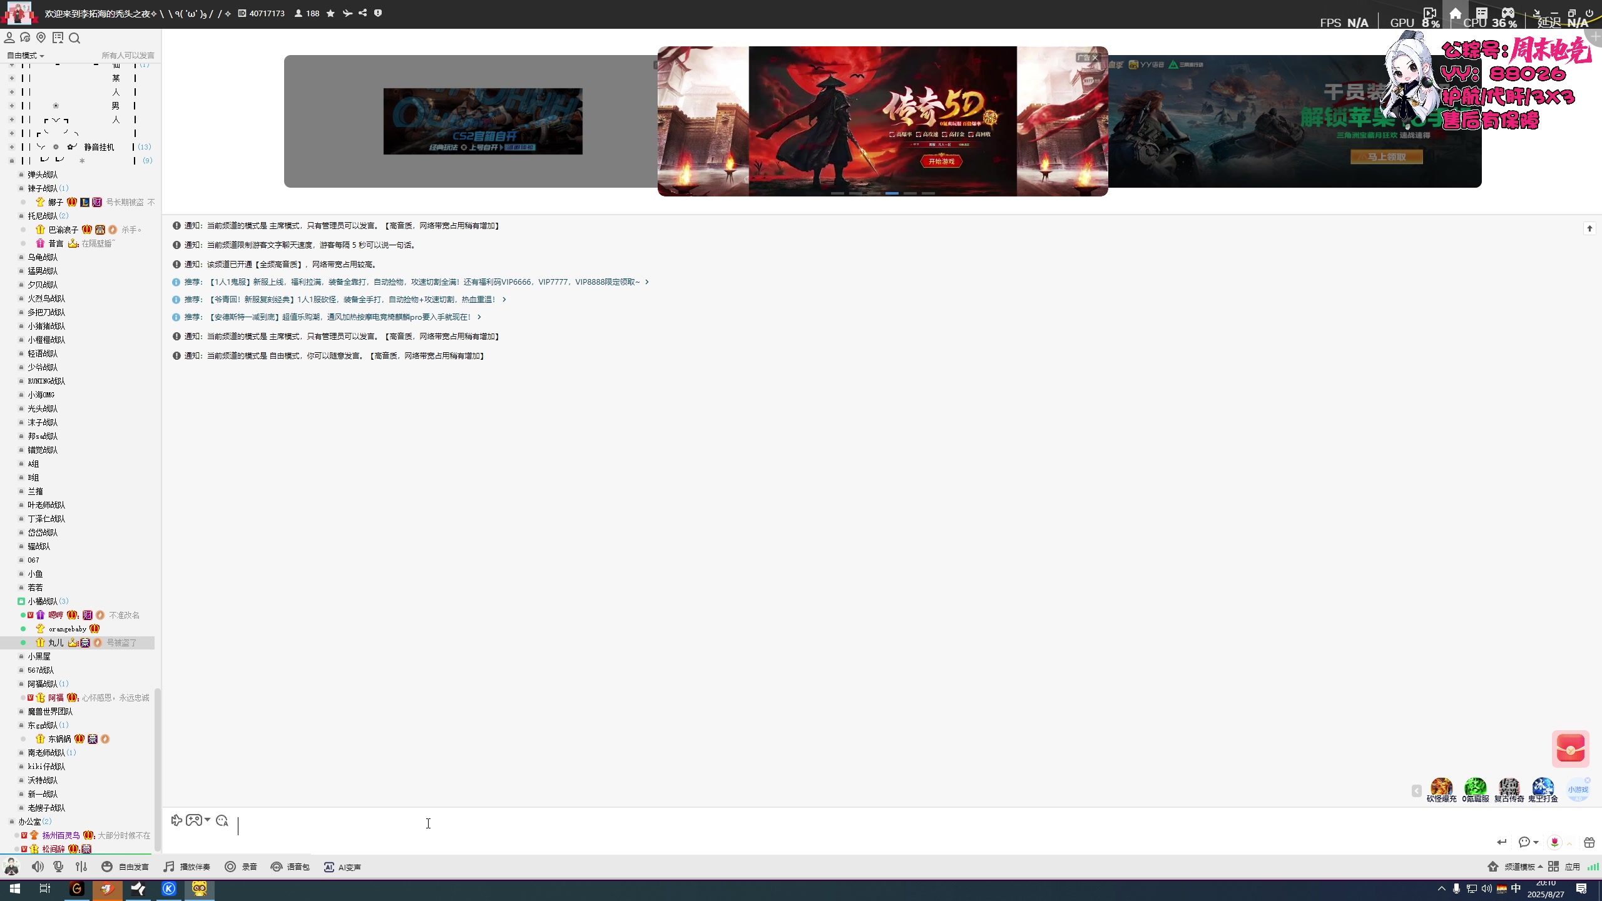The height and width of the screenshot is (901, 1602).
Task: Toggle the 录音 recording button
Action: [241, 867]
